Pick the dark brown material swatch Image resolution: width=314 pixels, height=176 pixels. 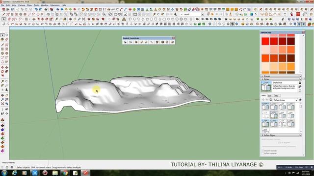[291, 58]
